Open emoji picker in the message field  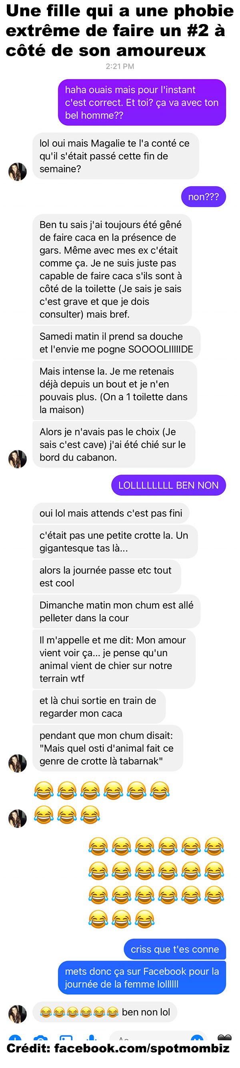[197, 1039]
